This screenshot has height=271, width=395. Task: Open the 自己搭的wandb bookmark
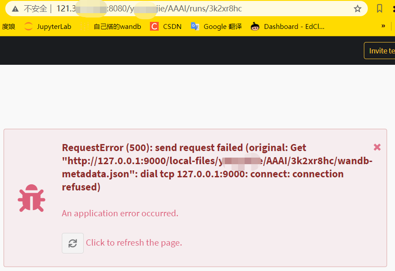tap(117, 26)
